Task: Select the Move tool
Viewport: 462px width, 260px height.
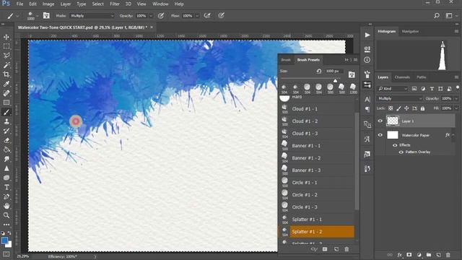Action: [x=6, y=37]
